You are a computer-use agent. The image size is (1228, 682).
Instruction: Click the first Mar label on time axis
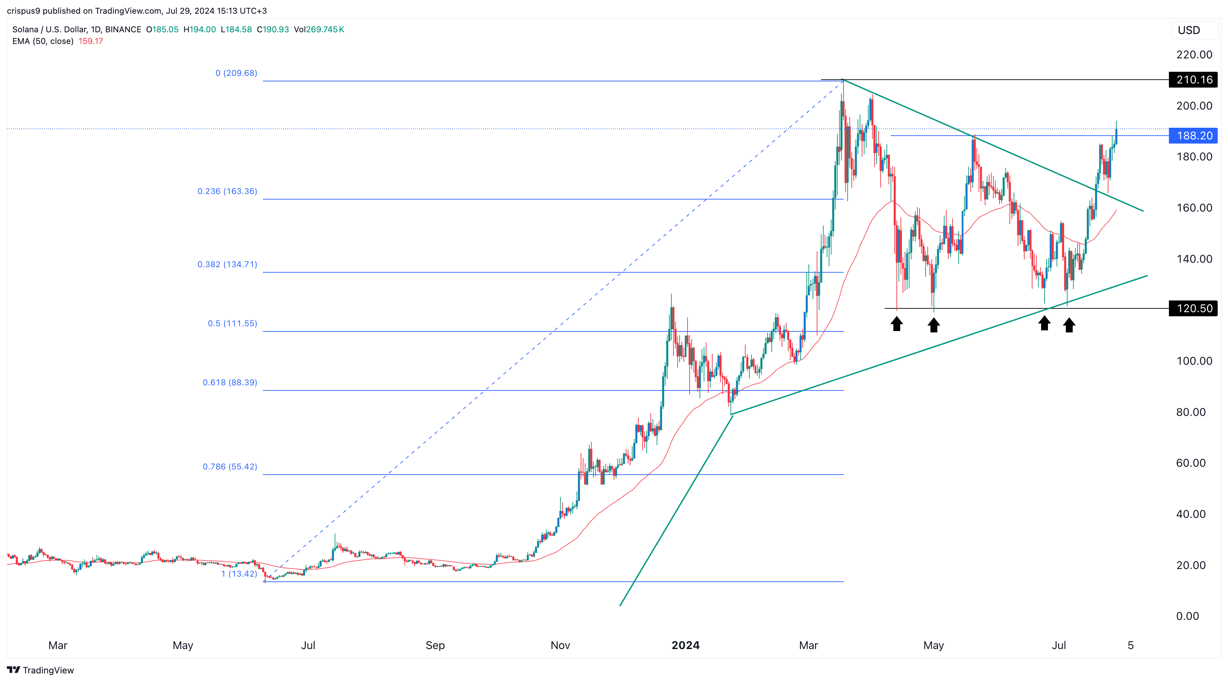tap(58, 645)
